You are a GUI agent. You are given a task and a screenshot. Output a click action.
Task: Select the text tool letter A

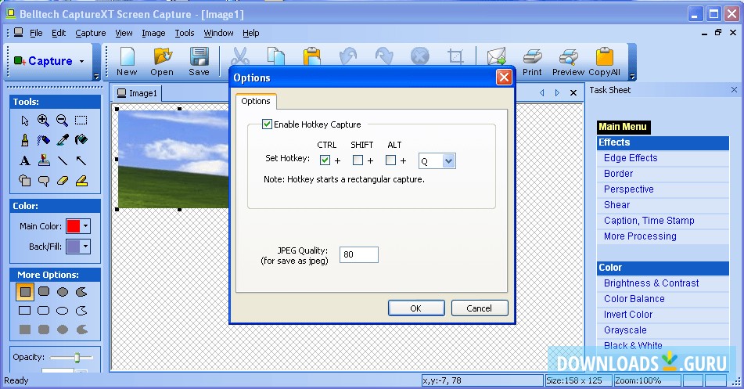coord(25,161)
